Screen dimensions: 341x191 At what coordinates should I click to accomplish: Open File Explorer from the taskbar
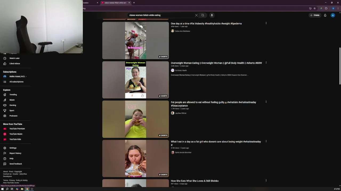pos(22,189)
